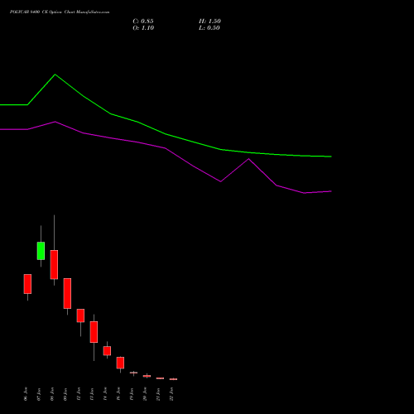Click the 12 Jan date label
The width and height of the screenshot is (414, 414).
pos(79,394)
